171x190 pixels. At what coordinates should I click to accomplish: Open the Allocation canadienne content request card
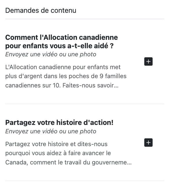[x=85, y=61]
